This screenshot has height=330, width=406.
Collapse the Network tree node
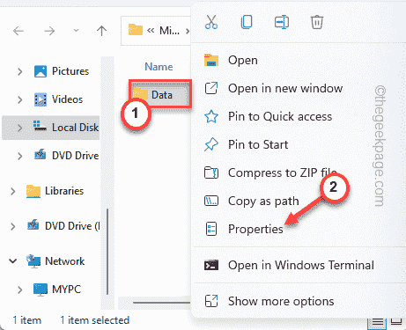(13, 261)
